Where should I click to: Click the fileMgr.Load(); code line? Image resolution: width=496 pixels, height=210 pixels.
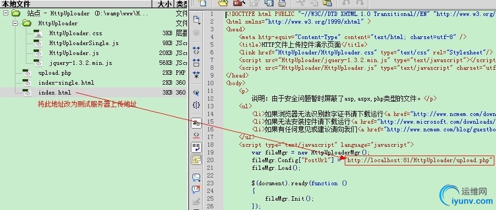tap(276, 168)
